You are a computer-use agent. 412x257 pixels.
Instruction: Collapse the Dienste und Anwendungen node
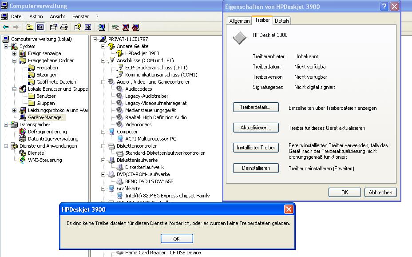pyautogui.click(x=6, y=146)
